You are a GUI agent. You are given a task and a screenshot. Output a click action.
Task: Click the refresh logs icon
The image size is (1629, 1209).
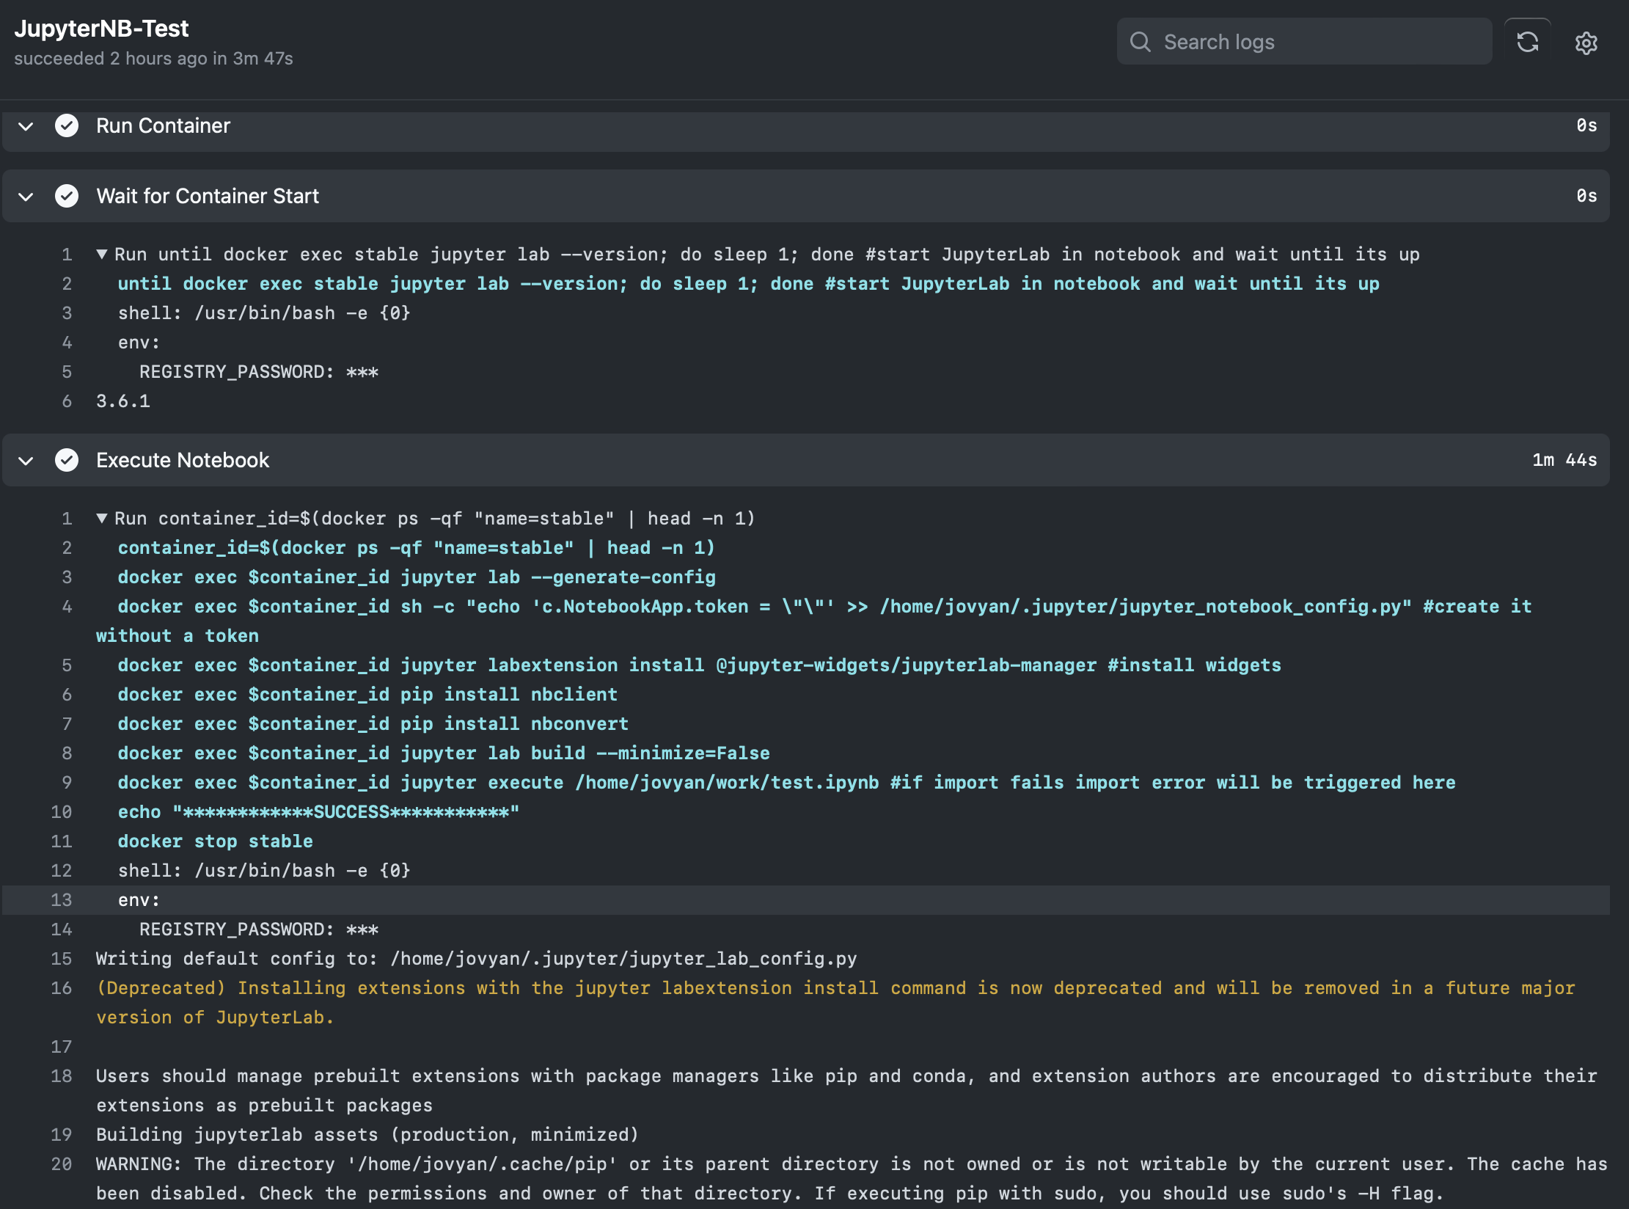coord(1528,42)
